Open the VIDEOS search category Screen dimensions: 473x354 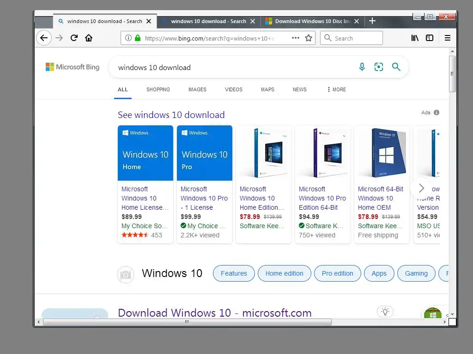point(233,89)
